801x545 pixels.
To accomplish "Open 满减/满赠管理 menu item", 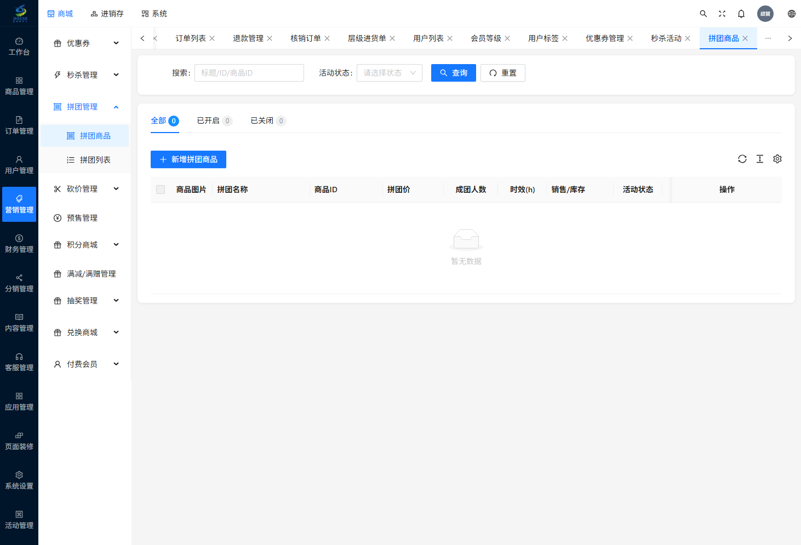I will pyautogui.click(x=85, y=274).
